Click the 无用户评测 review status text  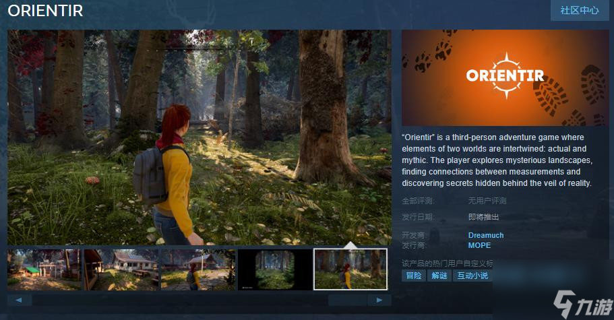tap(487, 201)
